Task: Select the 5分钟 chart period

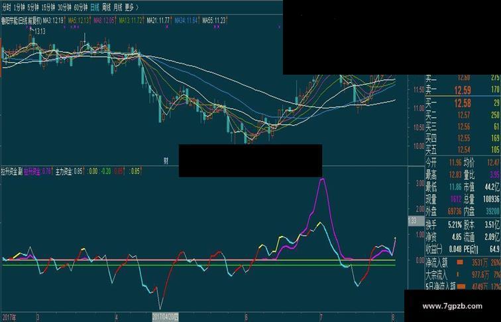Action: click(x=33, y=7)
